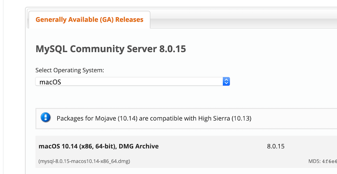Open the Generally Available (GA) Releases tab
Screen dimensions: 337x174
89,19
